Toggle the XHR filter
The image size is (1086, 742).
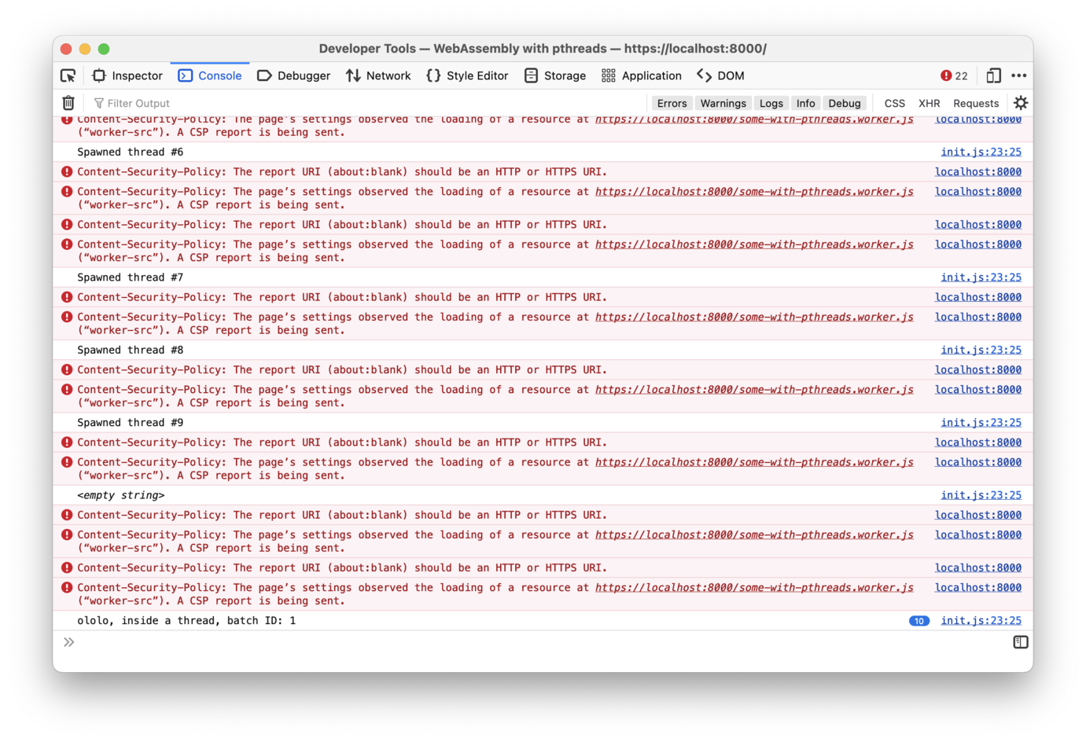point(929,103)
